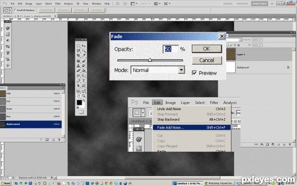Click the Actual Pixels button in options bar
Viewport: 297px width, 186px height.
(47, 10)
